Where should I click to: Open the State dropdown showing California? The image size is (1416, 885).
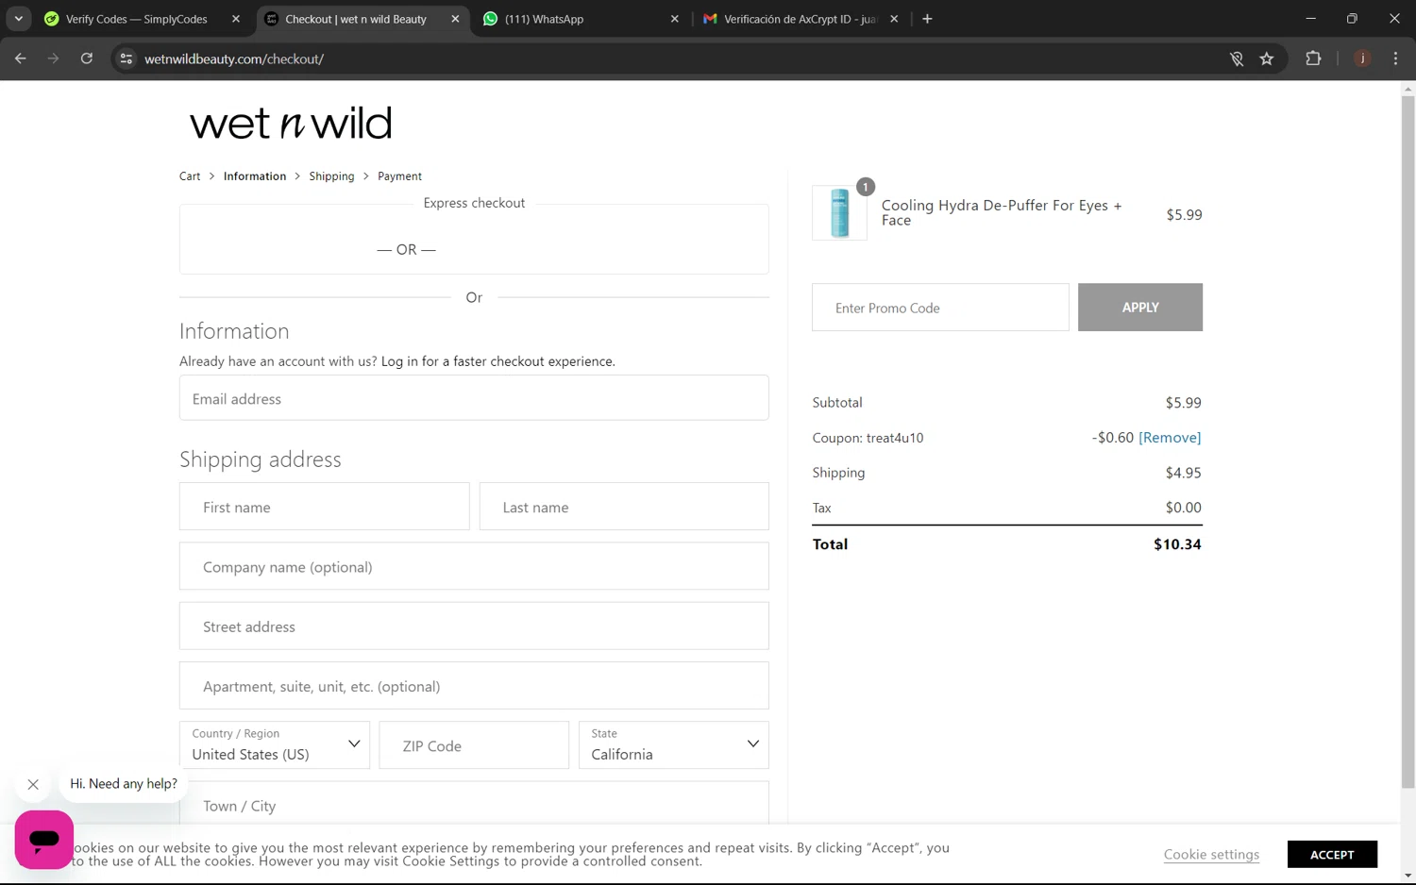(674, 745)
